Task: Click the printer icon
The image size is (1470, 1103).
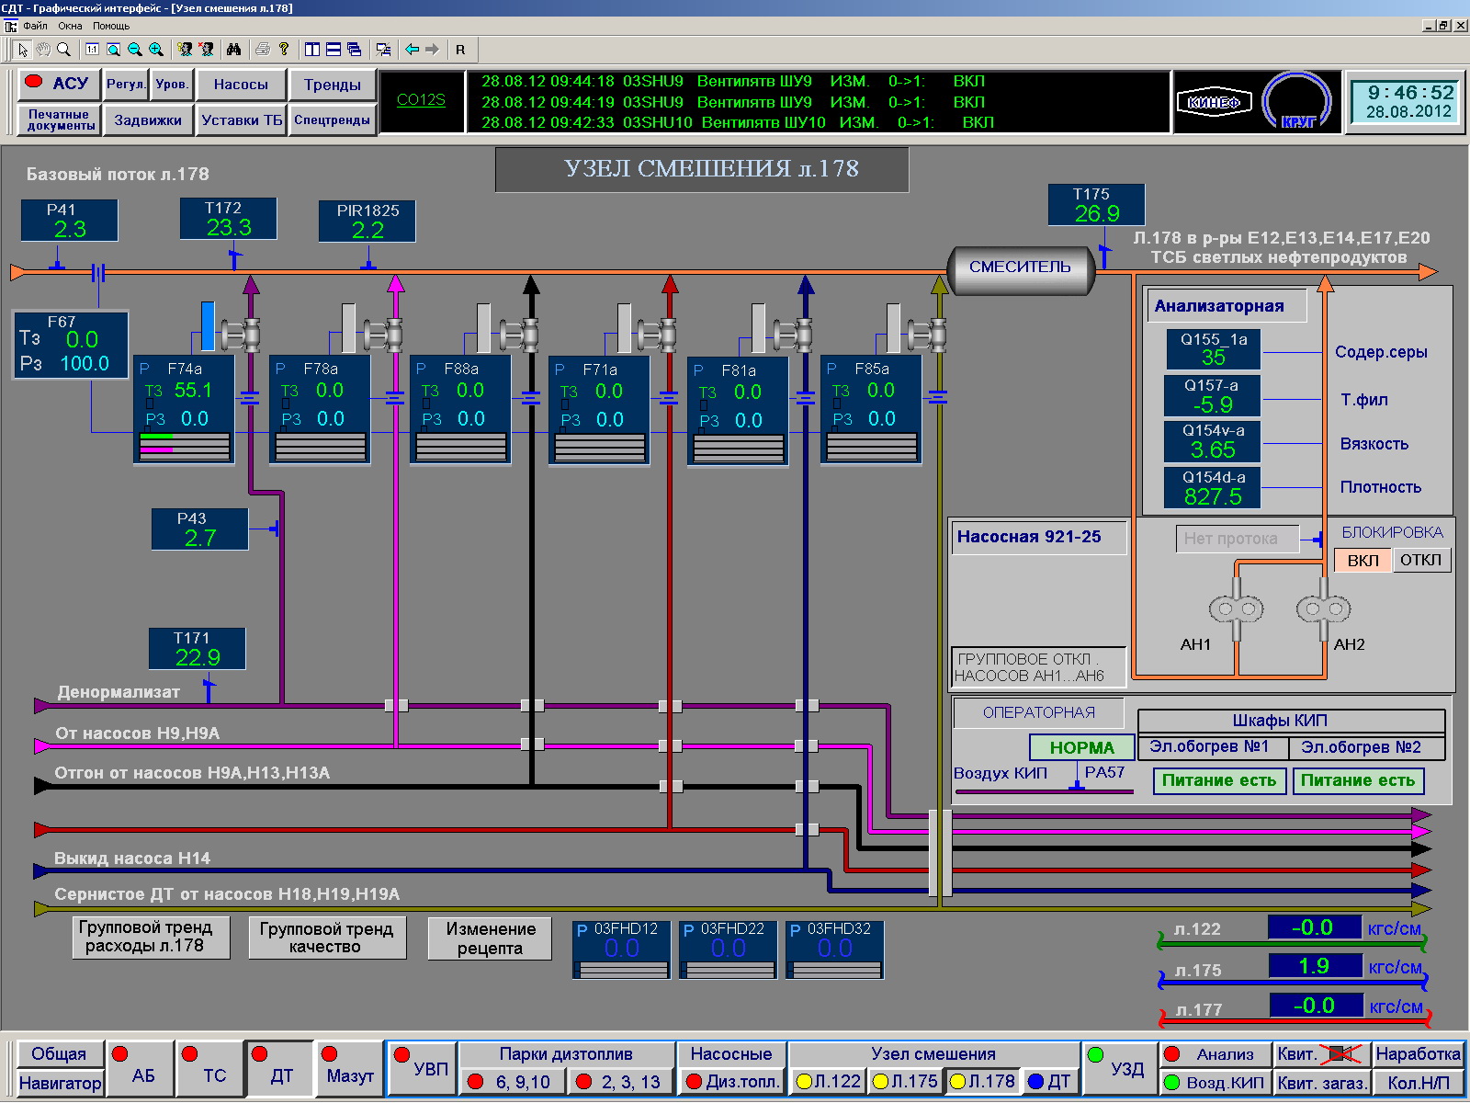Action: click(x=263, y=50)
